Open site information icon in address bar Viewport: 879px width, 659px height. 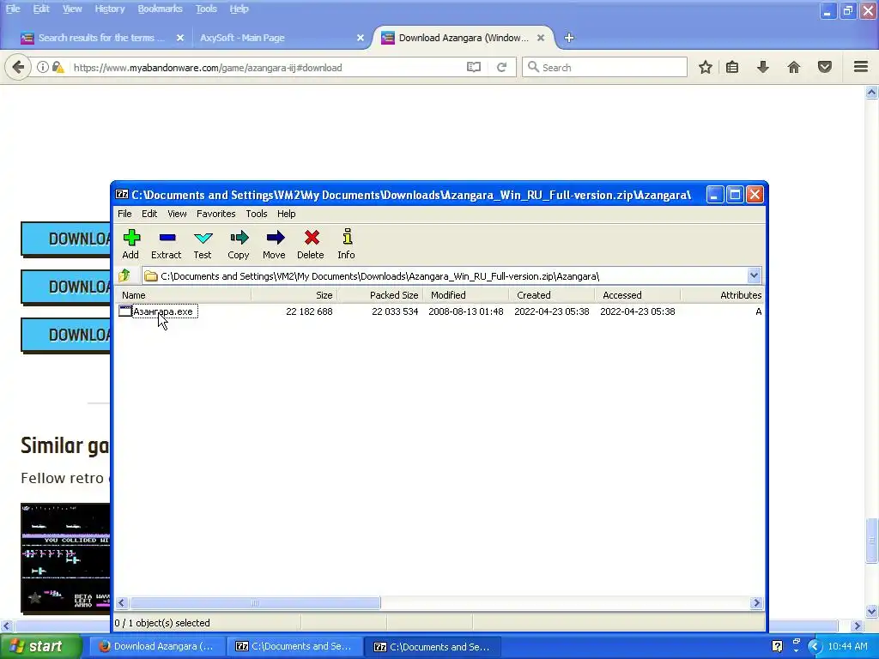43,67
